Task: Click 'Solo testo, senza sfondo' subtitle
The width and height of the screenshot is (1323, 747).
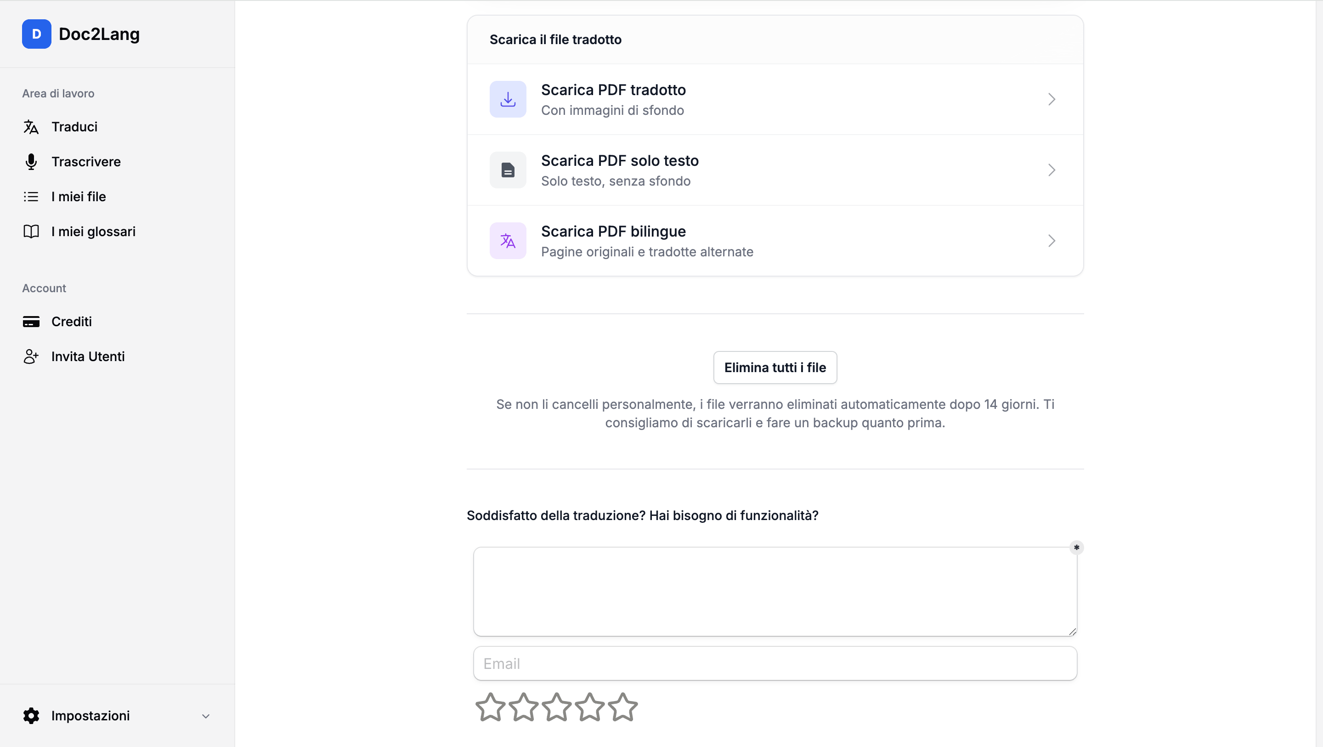Action: coord(615,181)
